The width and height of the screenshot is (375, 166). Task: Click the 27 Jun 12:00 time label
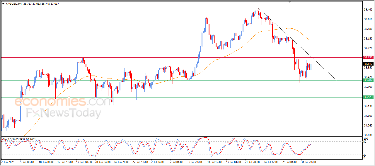(x=141, y=162)
